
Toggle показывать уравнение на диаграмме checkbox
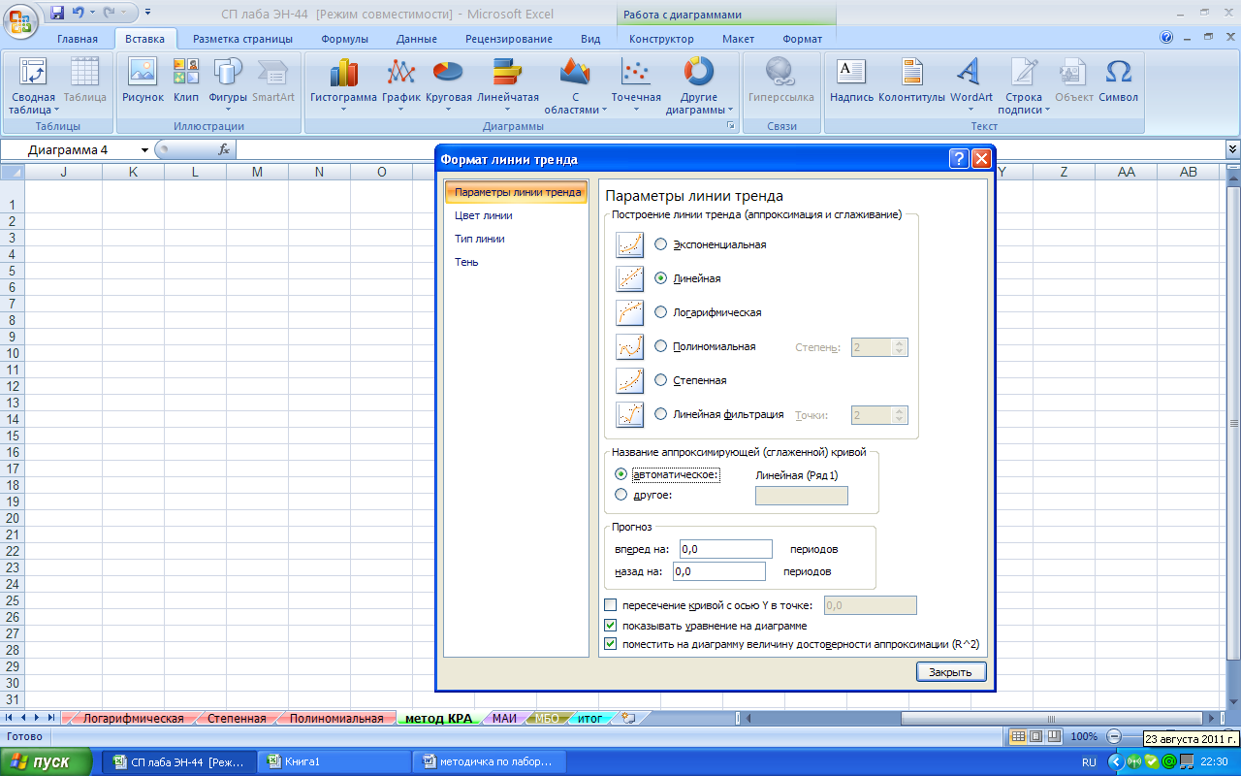610,626
